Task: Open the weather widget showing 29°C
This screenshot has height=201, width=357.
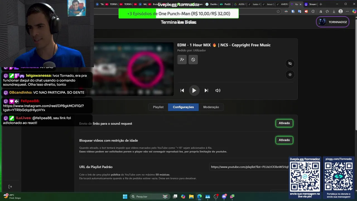Action: coord(12,197)
